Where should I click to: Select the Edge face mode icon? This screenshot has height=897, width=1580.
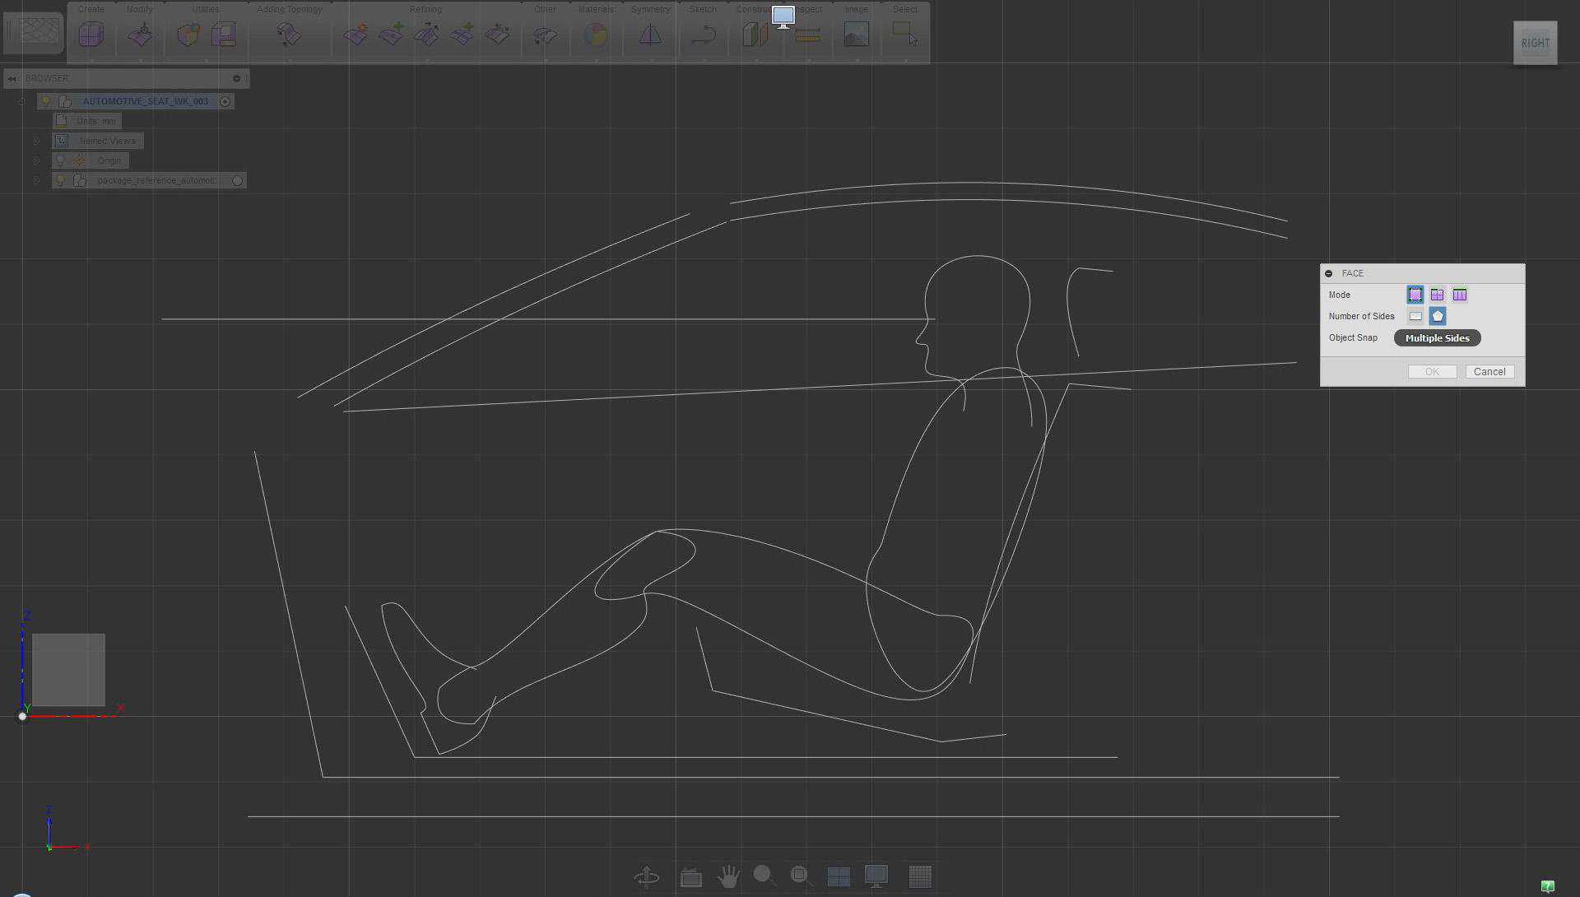tap(1437, 295)
